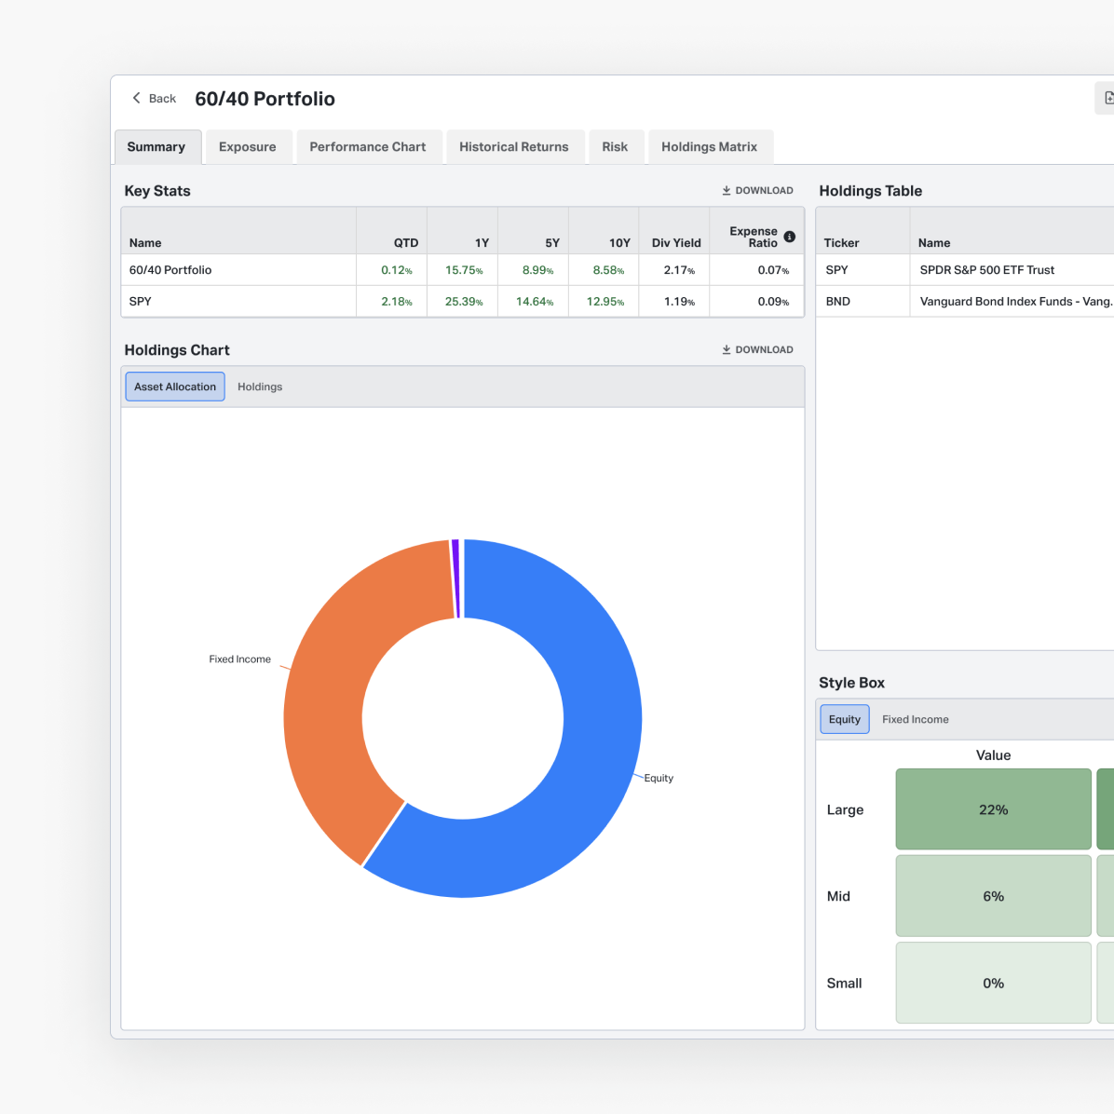This screenshot has height=1114, width=1114.
Task: Click the Large Value 22% cell
Action: coord(993,809)
